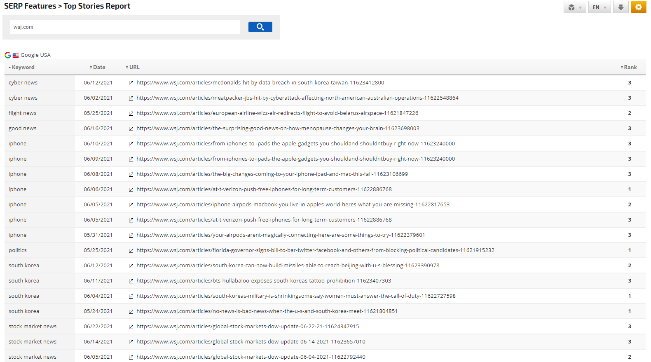The image size is (651, 362).
Task: Open external link icon for McDonald's data breach article
Action: (131, 83)
